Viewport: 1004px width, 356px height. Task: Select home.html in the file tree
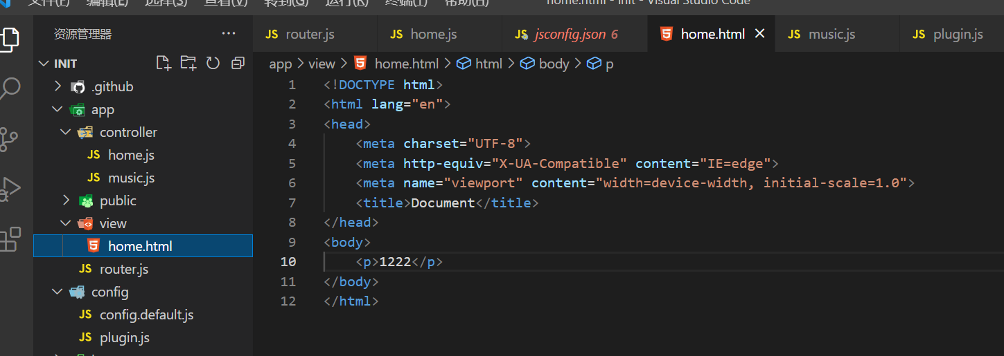(143, 246)
